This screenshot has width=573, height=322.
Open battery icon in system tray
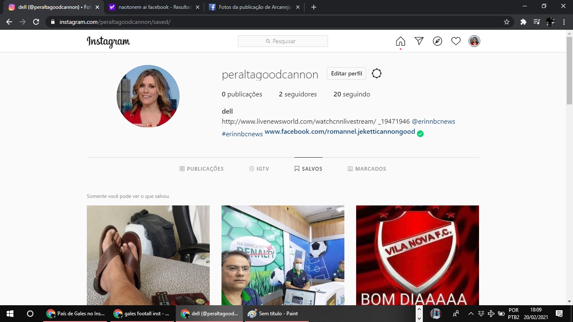coord(501,314)
